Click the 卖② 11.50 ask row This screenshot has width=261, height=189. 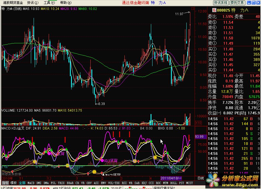234,38
